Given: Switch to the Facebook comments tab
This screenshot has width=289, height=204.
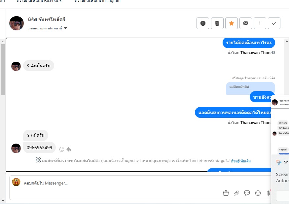Looking at the screenshot, I should [39, 1].
